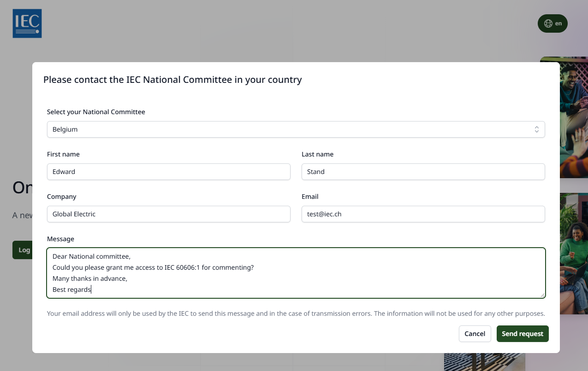Click the 'Company' label
The image size is (588, 371).
(x=62, y=197)
